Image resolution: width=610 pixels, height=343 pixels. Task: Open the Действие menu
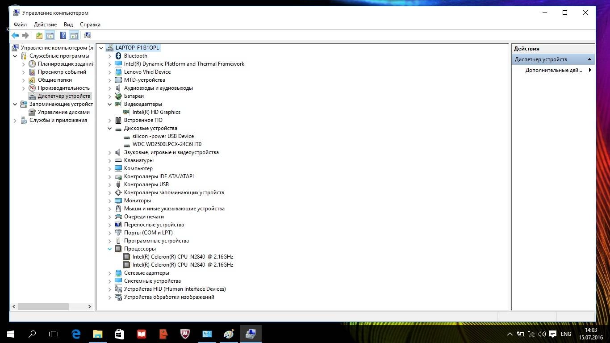[x=45, y=25]
